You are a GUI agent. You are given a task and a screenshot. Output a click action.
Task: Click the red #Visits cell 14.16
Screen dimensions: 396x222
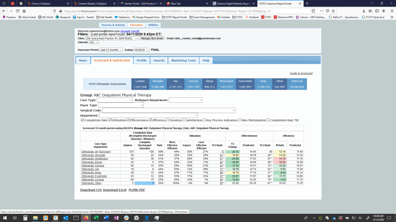(280, 159)
